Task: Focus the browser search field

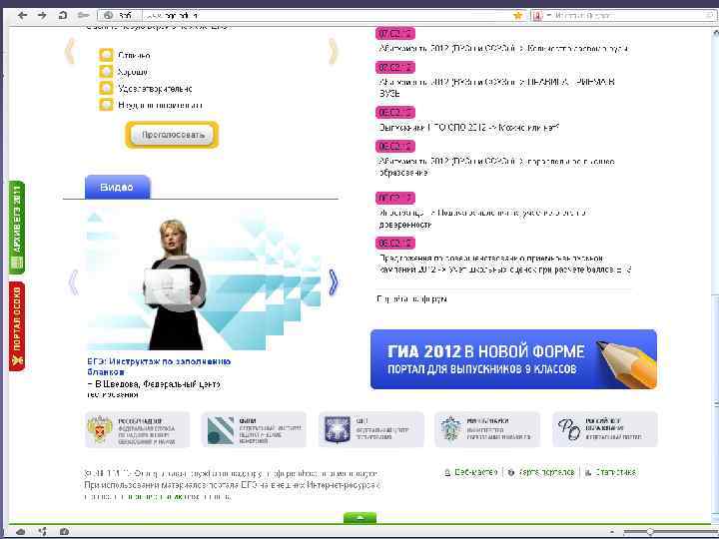Action: click(630, 16)
